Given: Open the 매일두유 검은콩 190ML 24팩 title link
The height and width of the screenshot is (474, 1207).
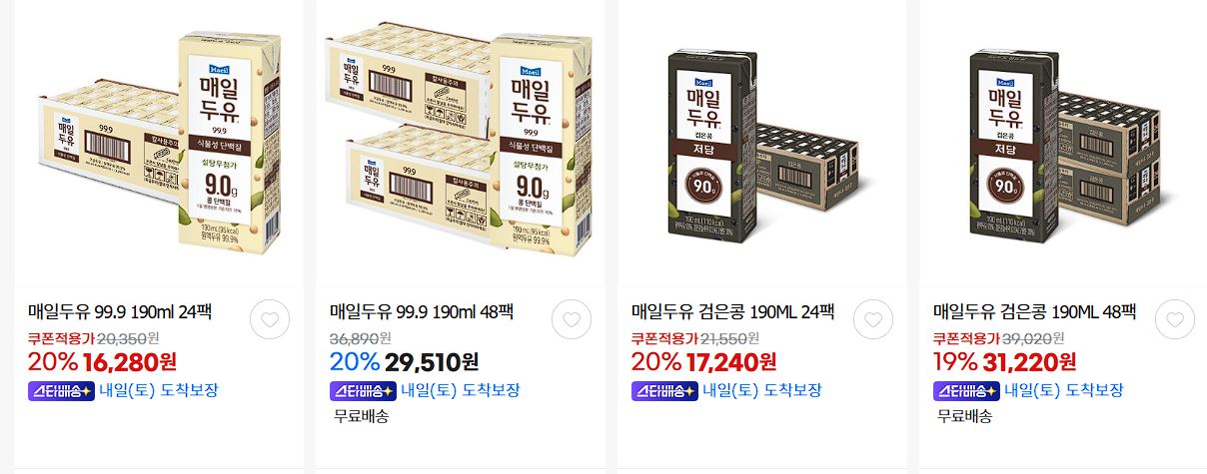Looking at the screenshot, I should point(732,311).
